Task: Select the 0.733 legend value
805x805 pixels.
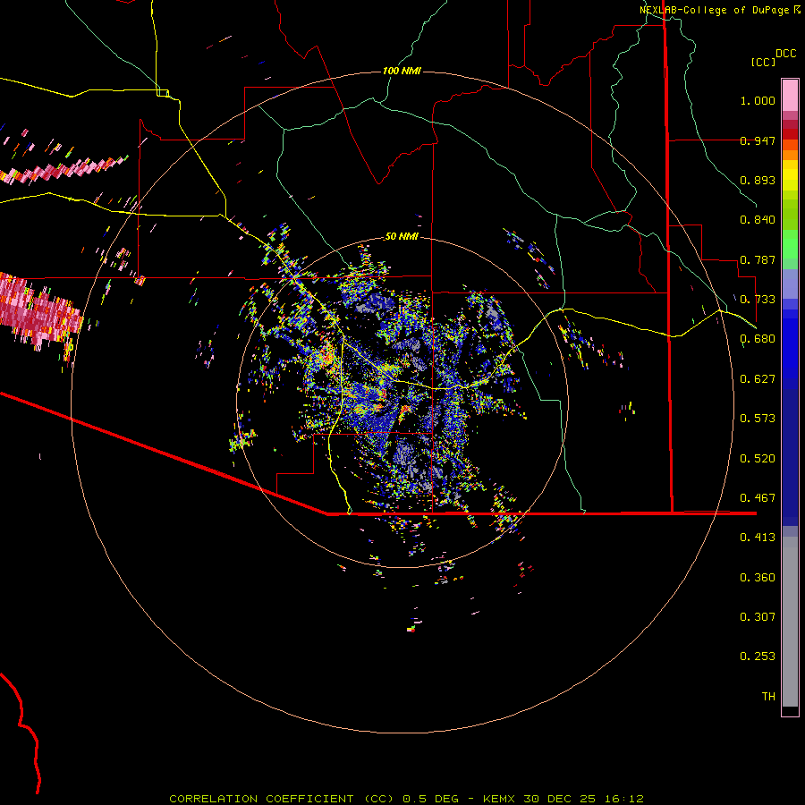Action: [758, 300]
